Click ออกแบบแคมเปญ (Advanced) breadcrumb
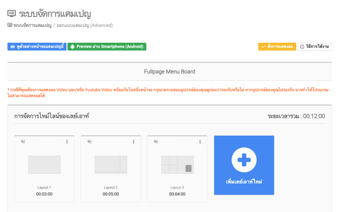340x212 pixels. click(x=85, y=25)
